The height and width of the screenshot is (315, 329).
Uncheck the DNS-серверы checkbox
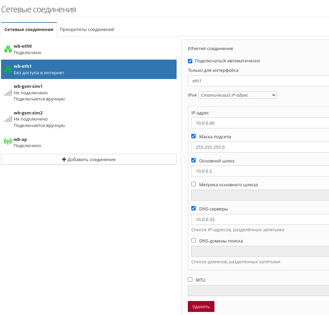pos(193,208)
